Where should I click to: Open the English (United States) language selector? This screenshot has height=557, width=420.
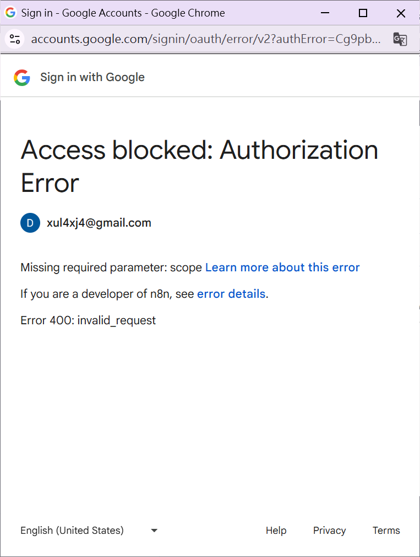[72, 531]
